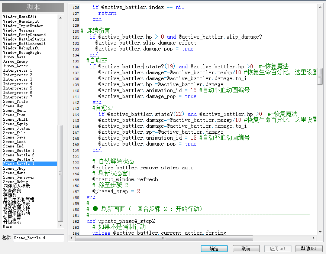The image size is (326, 254).
Task: Click the script list scrollbar thumb
Action: [x=61, y=173]
